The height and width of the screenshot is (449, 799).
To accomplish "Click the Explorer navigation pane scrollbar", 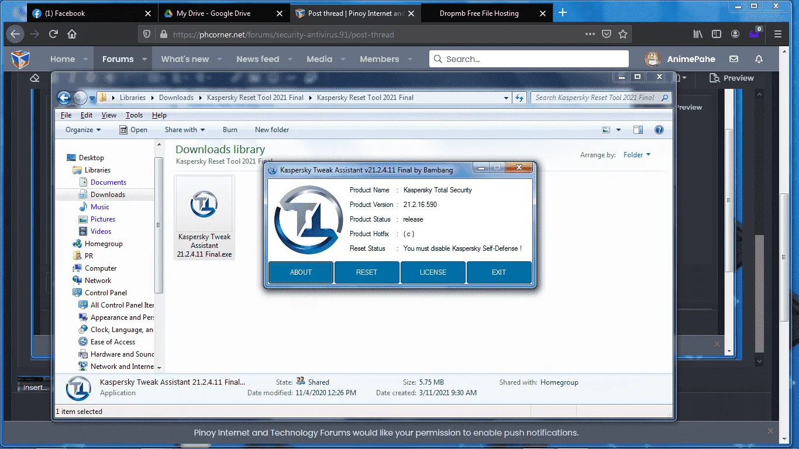I will (x=159, y=225).
